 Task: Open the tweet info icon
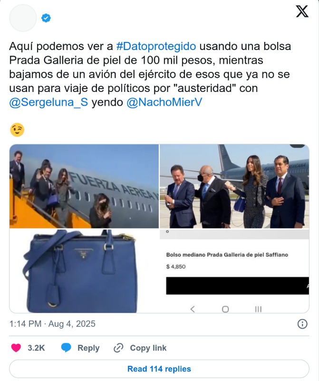tap(302, 324)
